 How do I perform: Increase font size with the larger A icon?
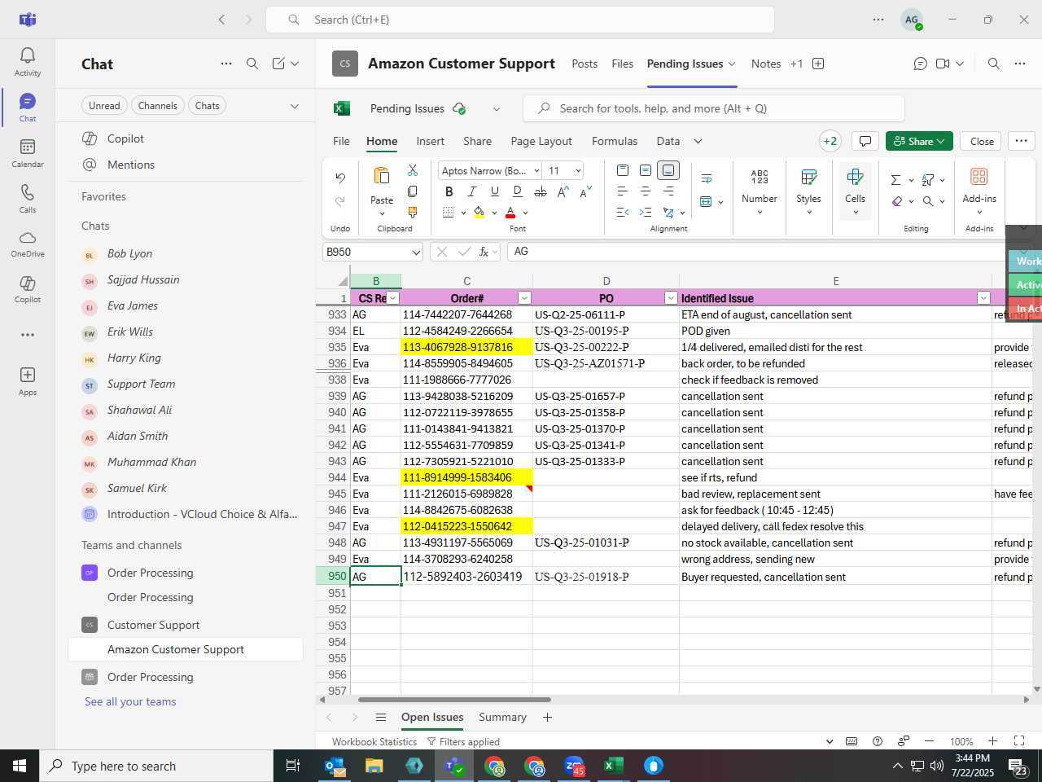563,191
